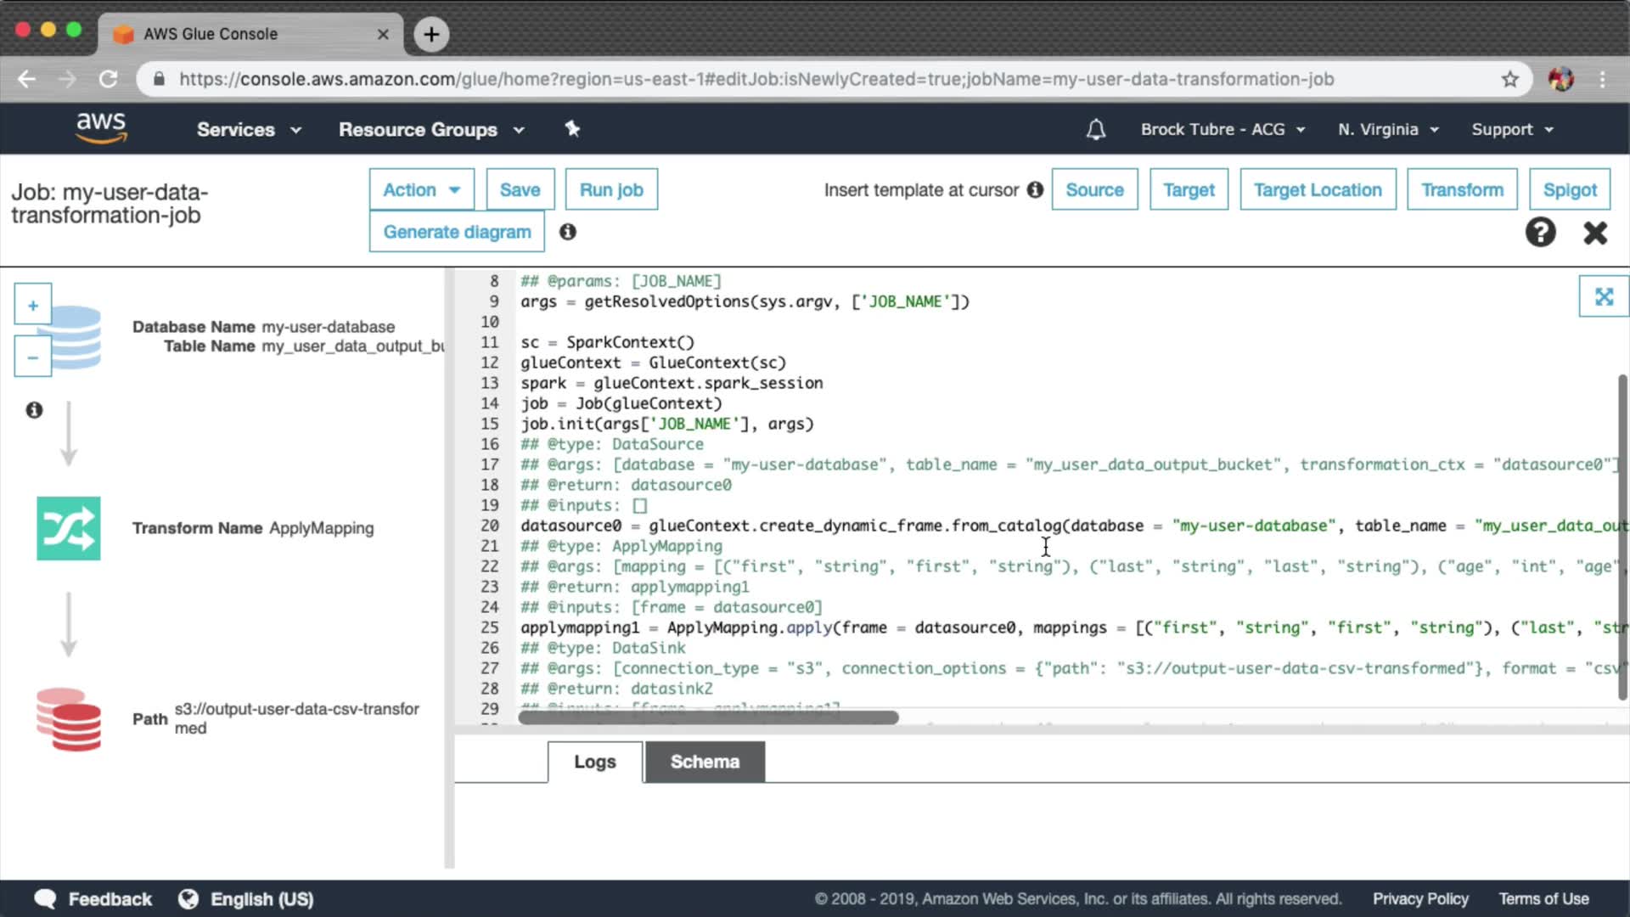Expand the Services menu

249,129
